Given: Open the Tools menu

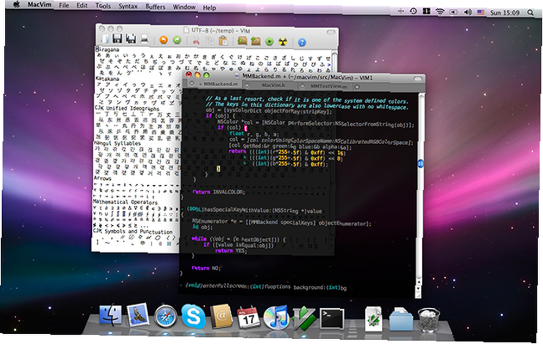Looking at the screenshot, I should (103, 6).
